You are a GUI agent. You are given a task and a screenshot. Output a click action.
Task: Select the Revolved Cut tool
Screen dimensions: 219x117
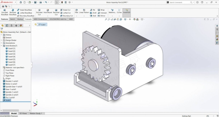click(x=56, y=12)
